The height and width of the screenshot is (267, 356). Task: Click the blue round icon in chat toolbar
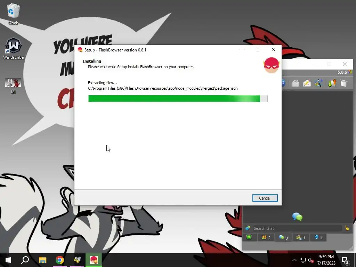click(x=283, y=83)
